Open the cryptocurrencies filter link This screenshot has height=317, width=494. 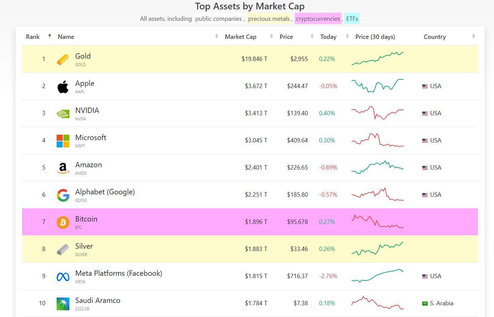[x=318, y=19]
